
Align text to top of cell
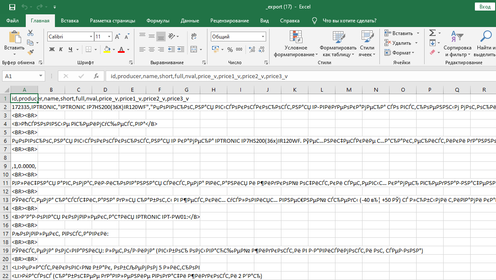pos(142,36)
